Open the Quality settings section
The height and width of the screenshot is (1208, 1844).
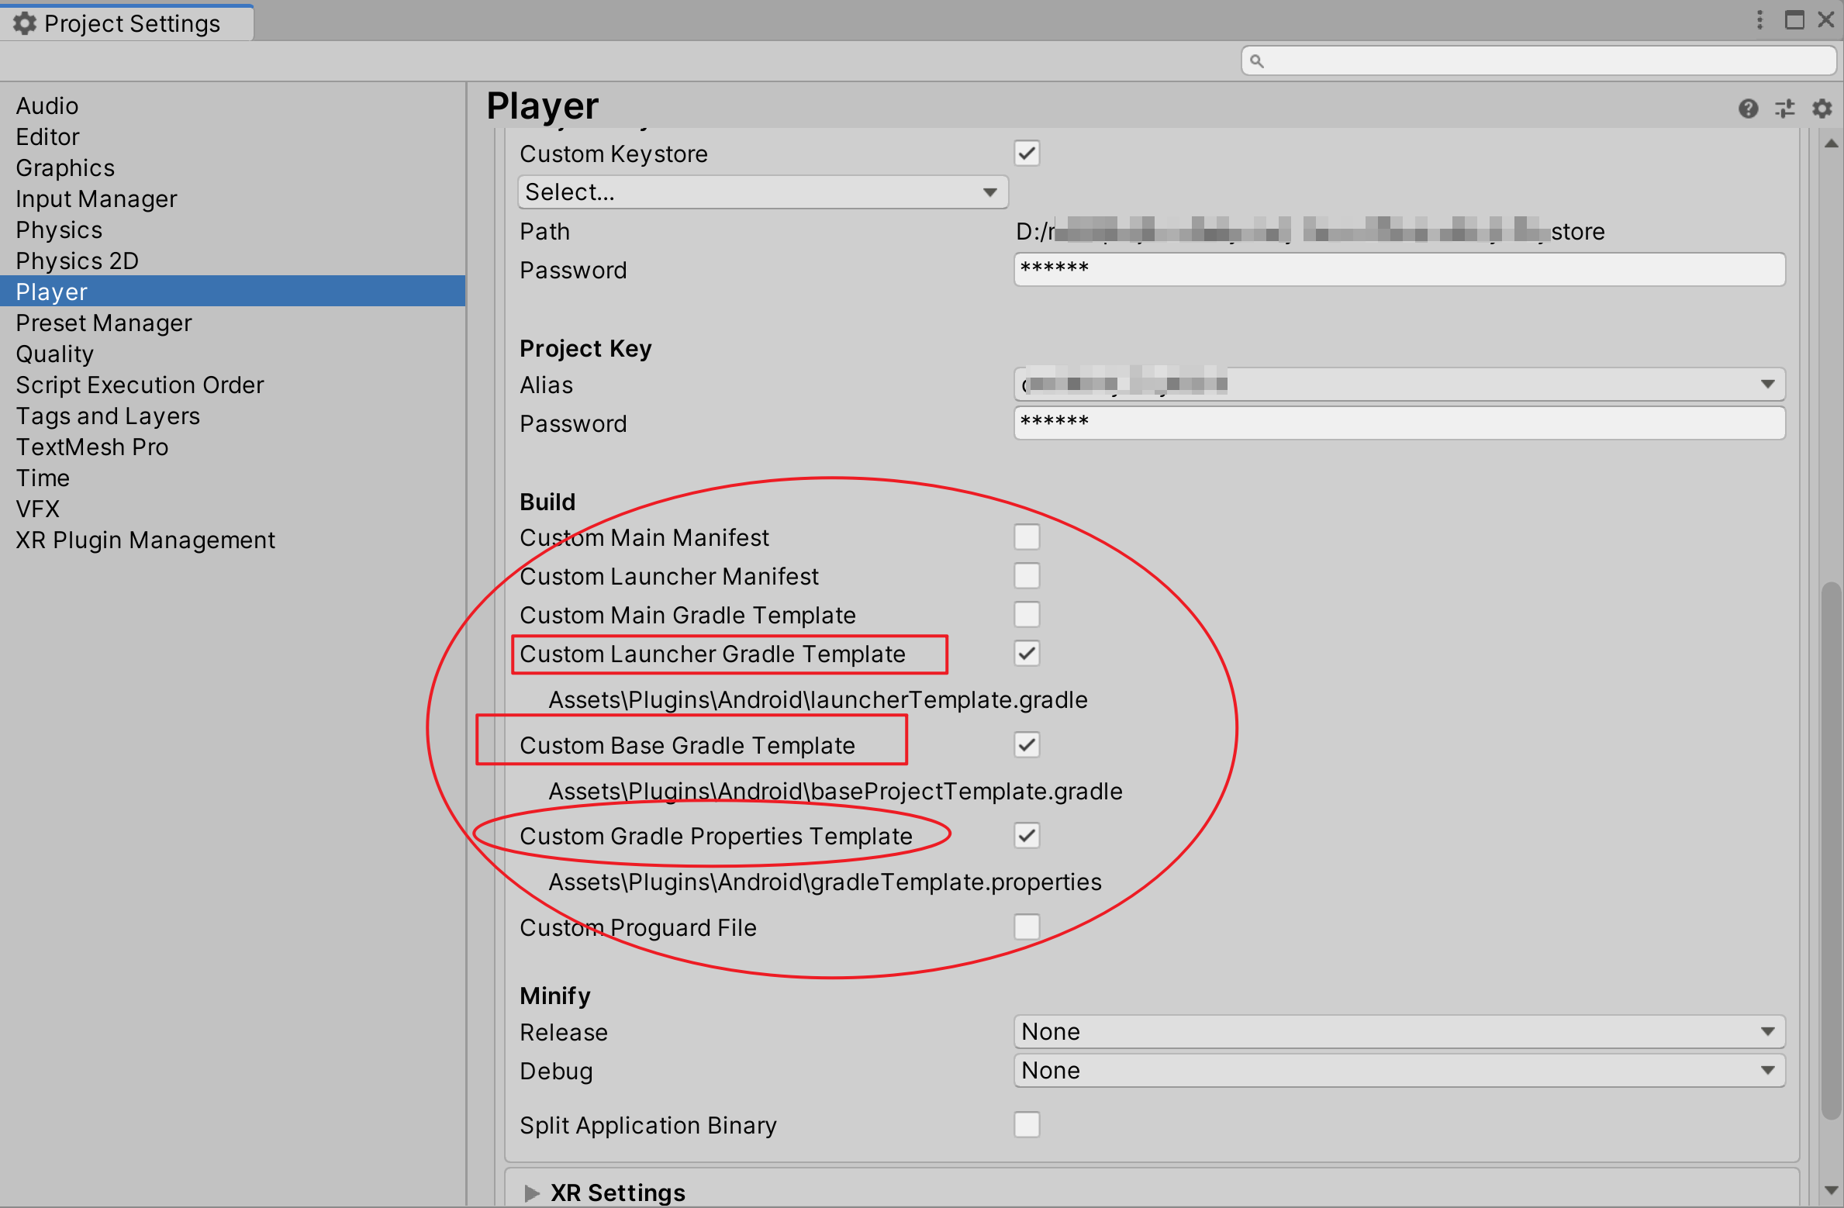tap(54, 354)
